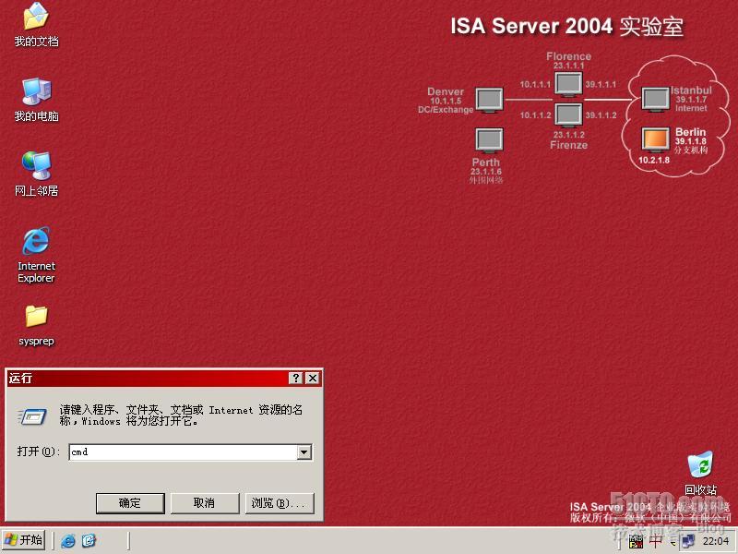This screenshot has width=738, height=554.
Task: Select the sysprep folder icon
Action: 36,326
